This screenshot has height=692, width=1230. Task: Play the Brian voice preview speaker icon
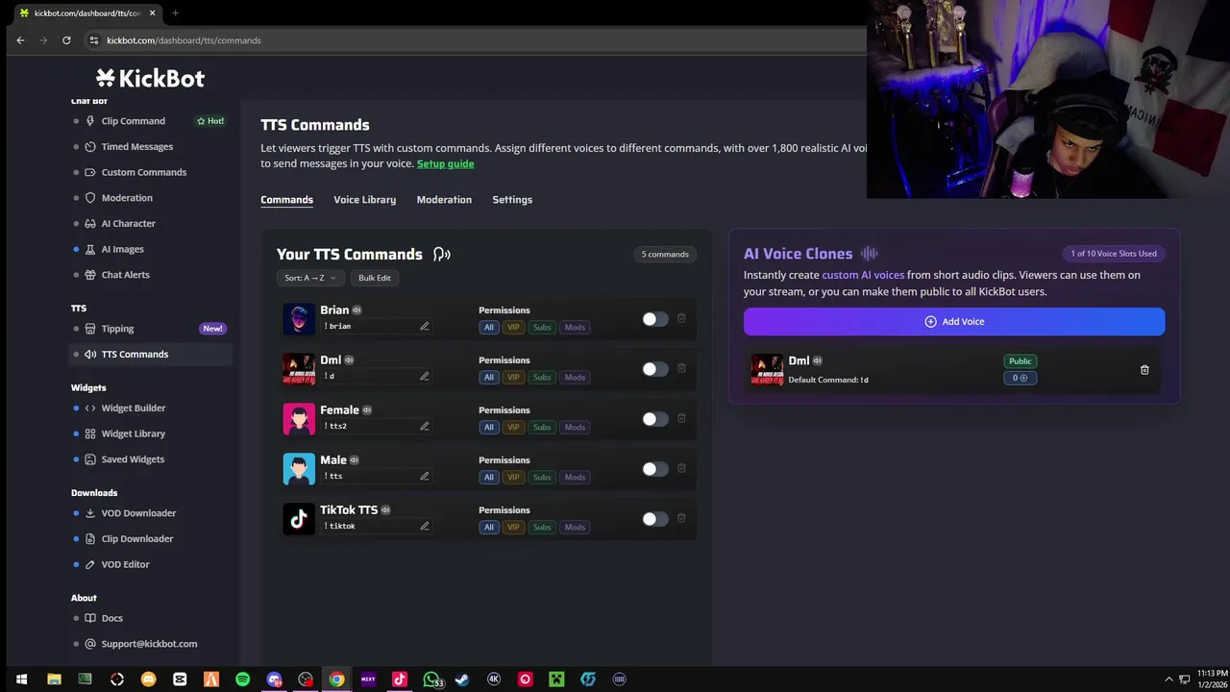click(x=357, y=310)
